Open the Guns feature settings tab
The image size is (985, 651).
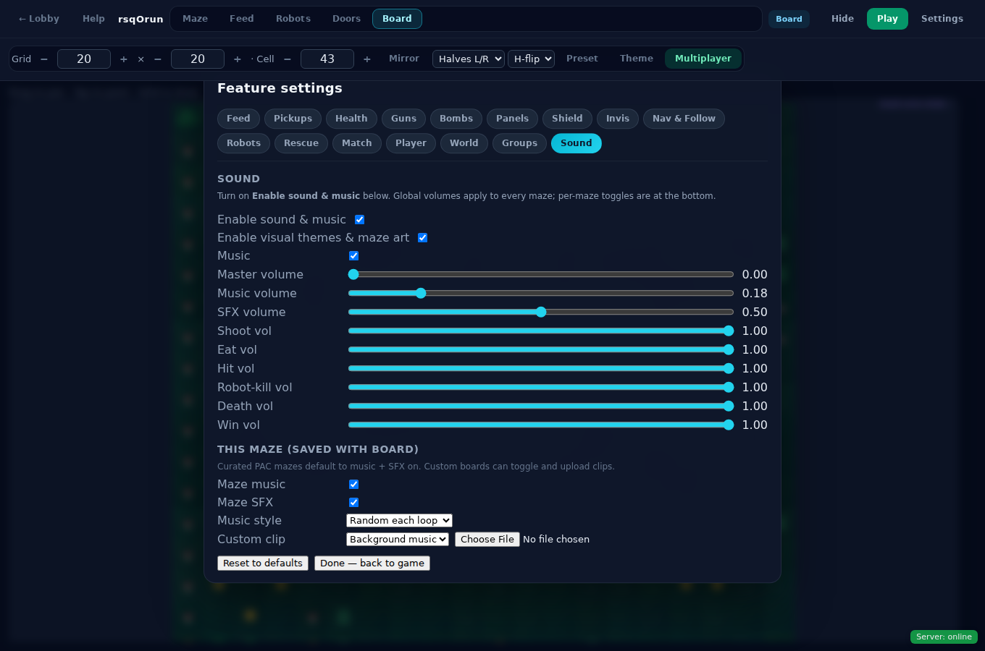[x=403, y=119]
